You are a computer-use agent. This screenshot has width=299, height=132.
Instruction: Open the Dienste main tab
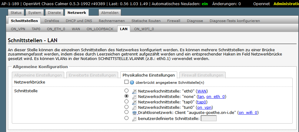tap(54, 13)
